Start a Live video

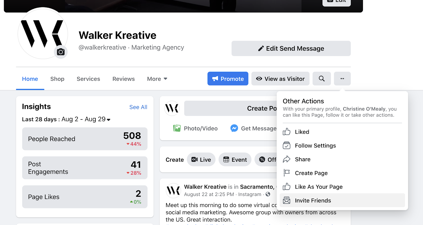[x=201, y=160]
